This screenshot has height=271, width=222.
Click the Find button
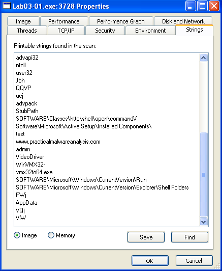[x=189, y=237]
